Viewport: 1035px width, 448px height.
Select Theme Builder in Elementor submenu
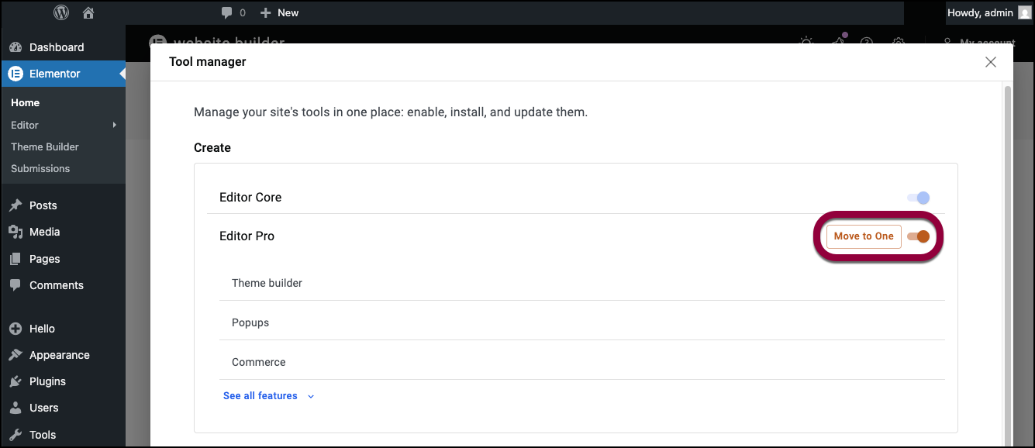[x=45, y=146]
